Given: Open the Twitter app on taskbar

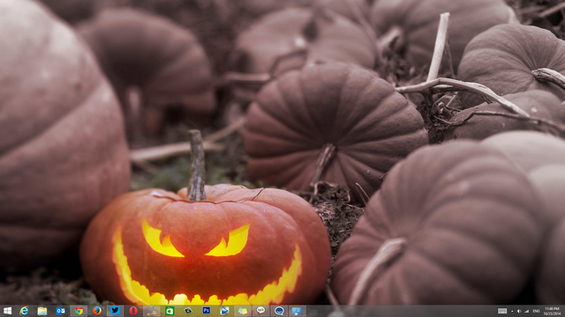Looking at the screenshot, I should click(115, 311).
